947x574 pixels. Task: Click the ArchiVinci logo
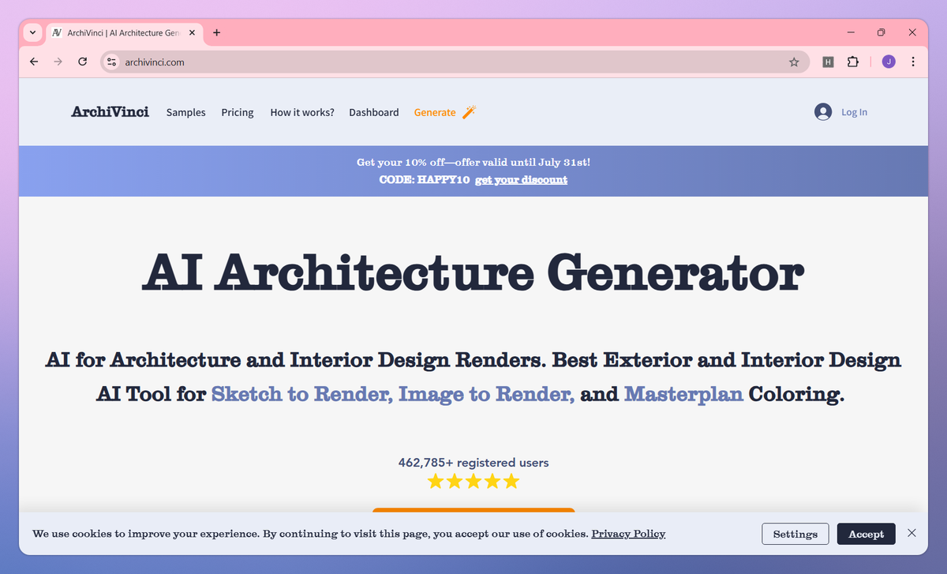coord(110,112)
